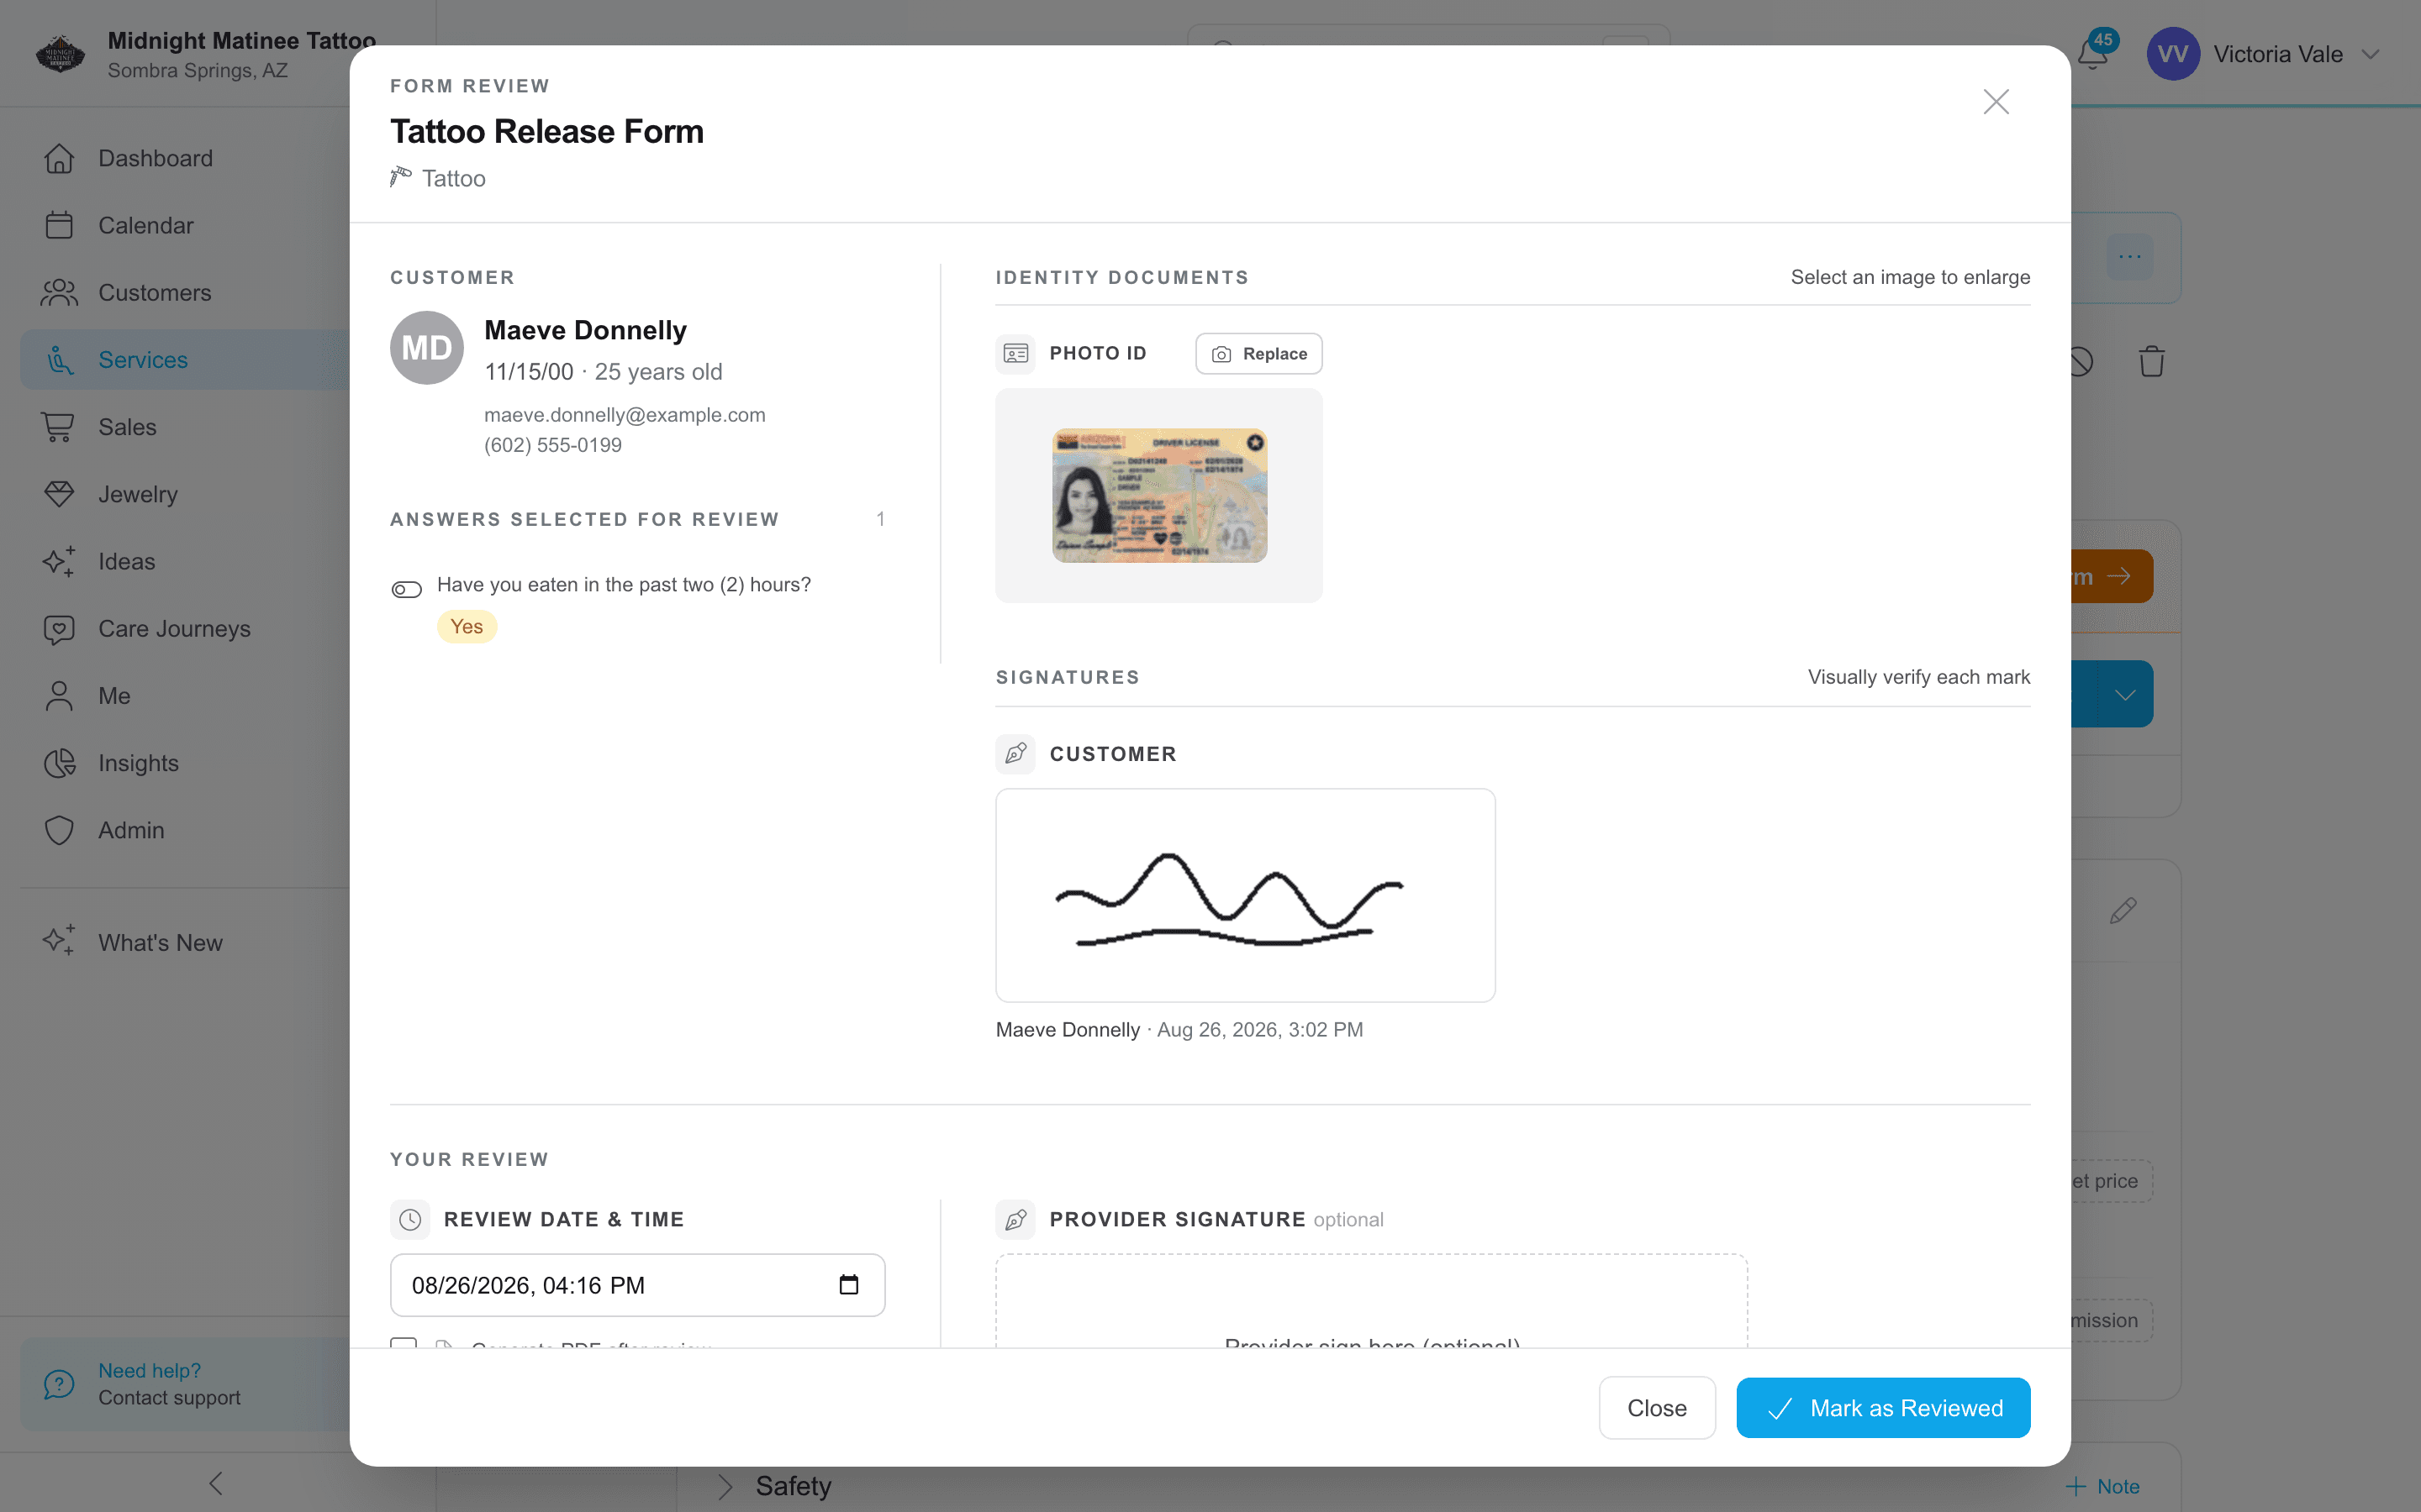Click the provider signature box
This screenshot has height=1512, width=2421.
1372,1301
